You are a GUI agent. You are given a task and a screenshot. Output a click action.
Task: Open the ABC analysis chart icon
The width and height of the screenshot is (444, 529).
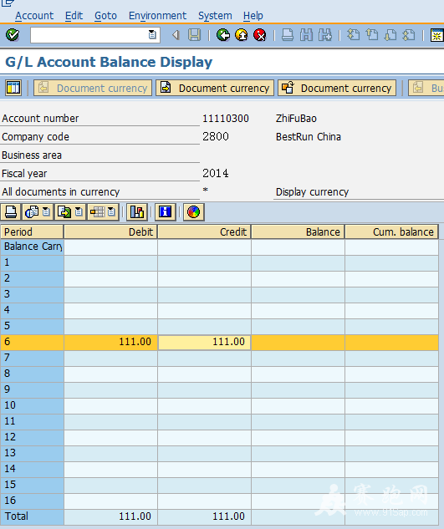point(137,212)
